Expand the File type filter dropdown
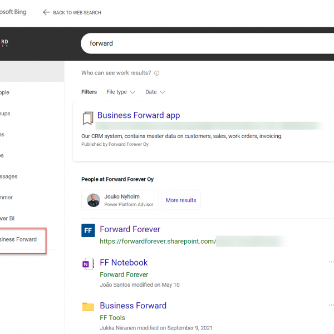 [120, 92]
